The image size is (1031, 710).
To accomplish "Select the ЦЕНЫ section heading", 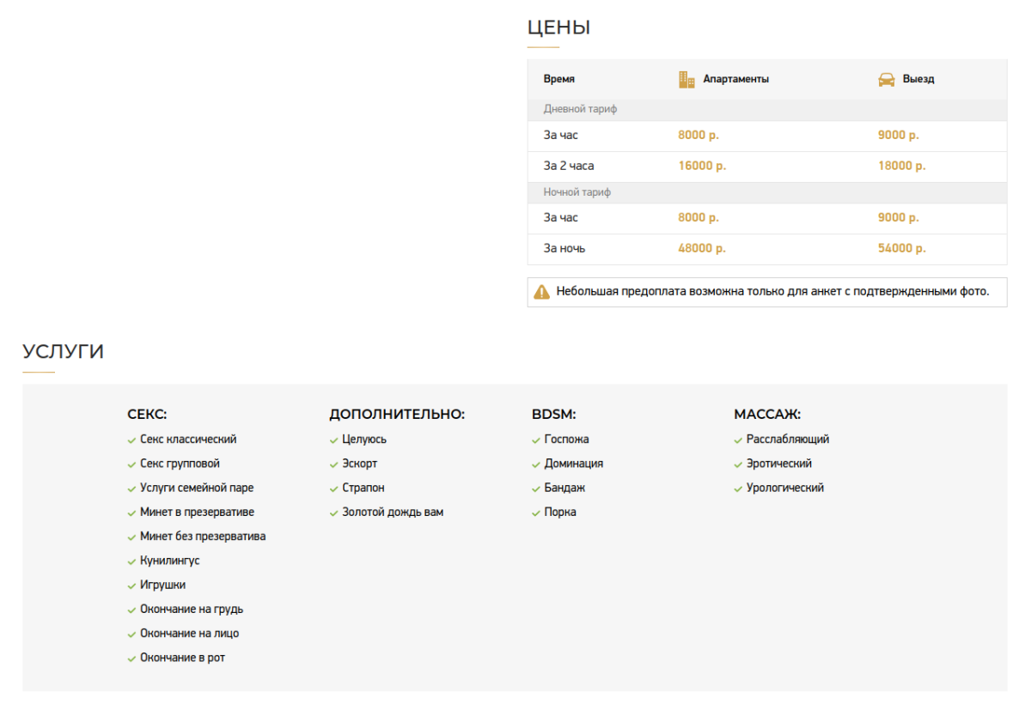I will (558, 27).
